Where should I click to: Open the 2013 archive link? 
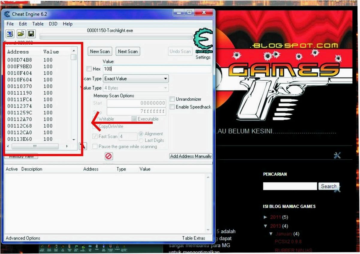click(276, 226)
